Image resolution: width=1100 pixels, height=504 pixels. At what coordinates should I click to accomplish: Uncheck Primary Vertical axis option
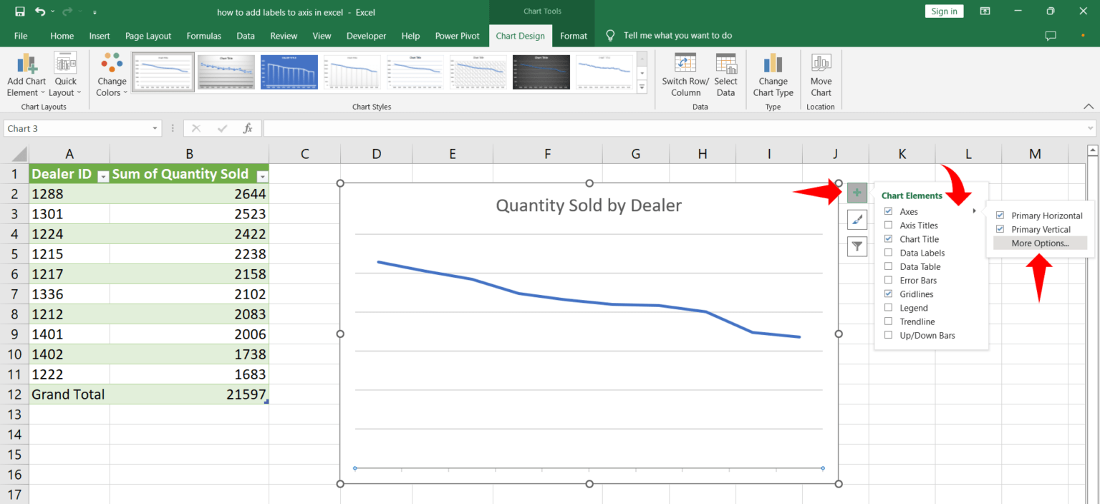(x=1000, y=228)
